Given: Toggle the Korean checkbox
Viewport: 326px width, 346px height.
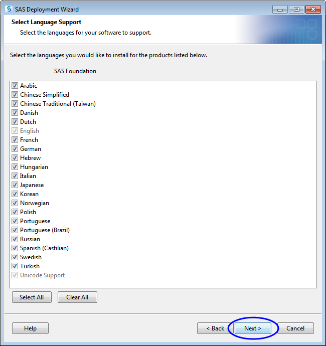Looking at the screenshot, I should click(x=15, y=194).
